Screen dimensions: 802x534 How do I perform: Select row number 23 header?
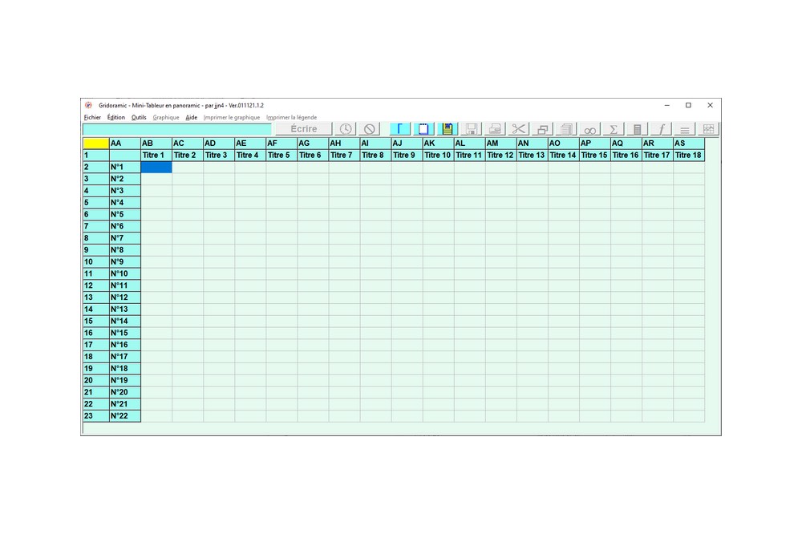click(x=95, y=416)
